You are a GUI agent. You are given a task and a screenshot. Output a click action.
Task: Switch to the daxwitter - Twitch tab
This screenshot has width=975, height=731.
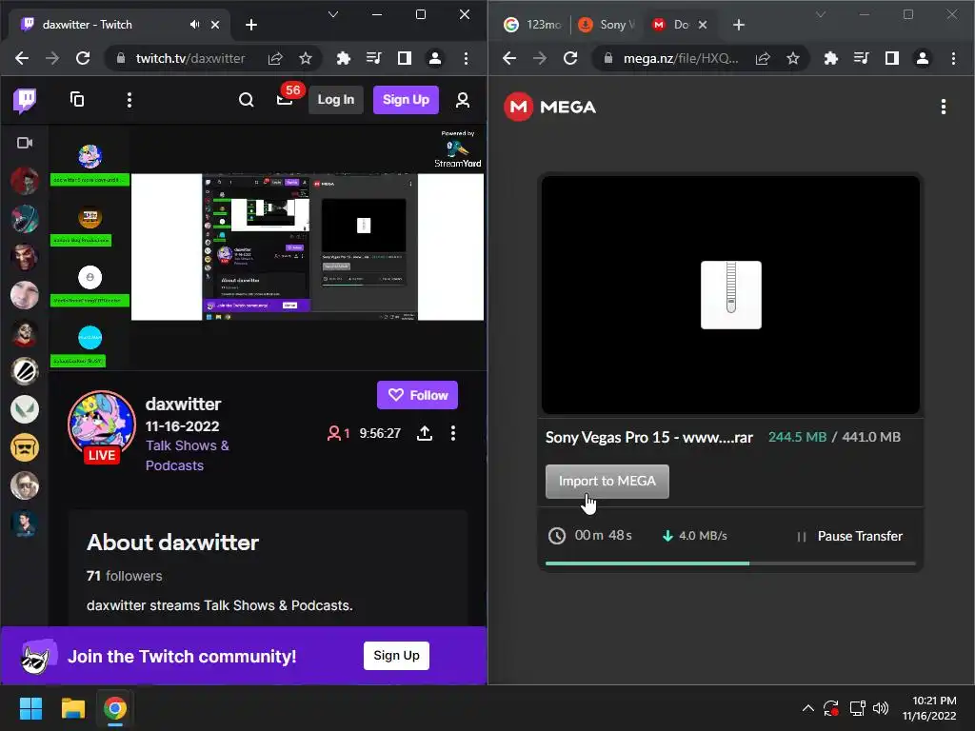click(121, 24)
